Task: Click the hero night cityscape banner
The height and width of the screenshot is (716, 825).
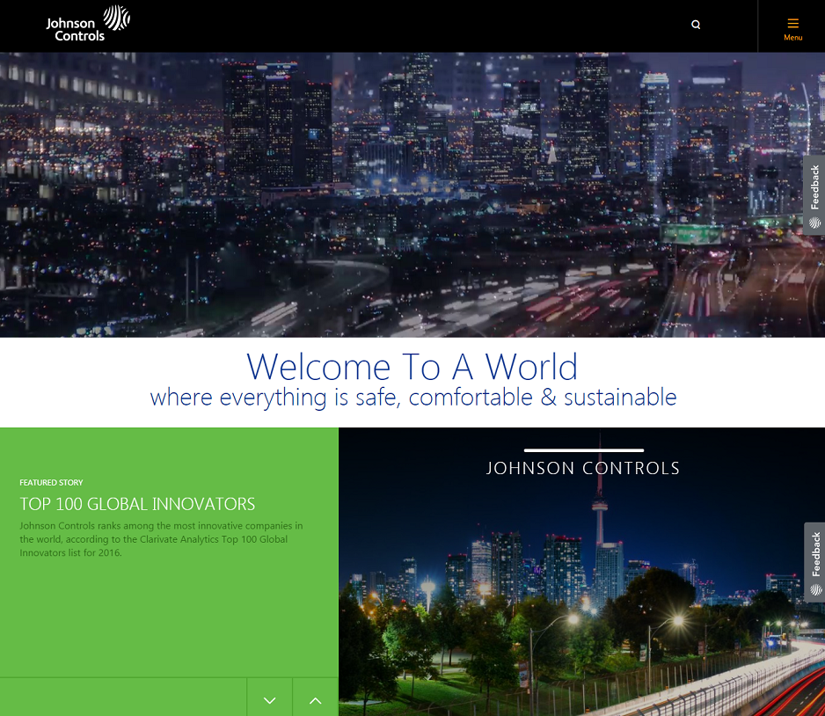Action: coord(412,194)
